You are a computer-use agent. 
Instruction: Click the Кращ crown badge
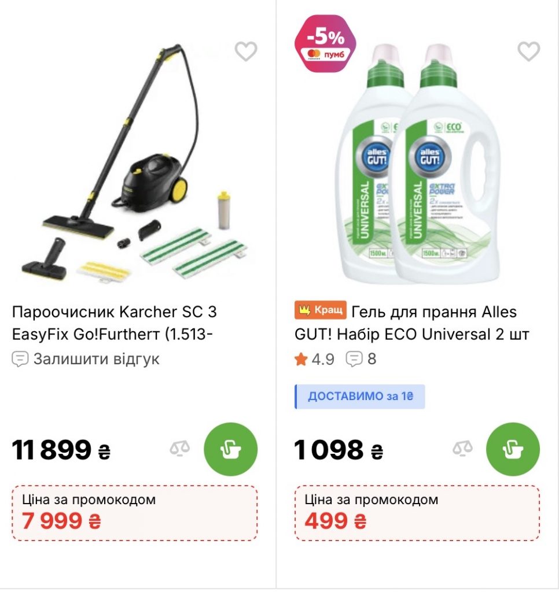click(x=320, y=310)
